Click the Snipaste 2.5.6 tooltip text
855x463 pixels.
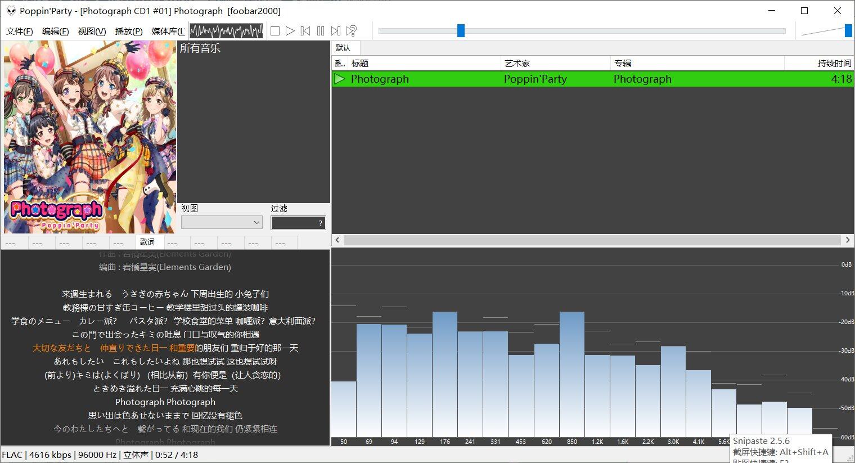(x=761, y=441)
